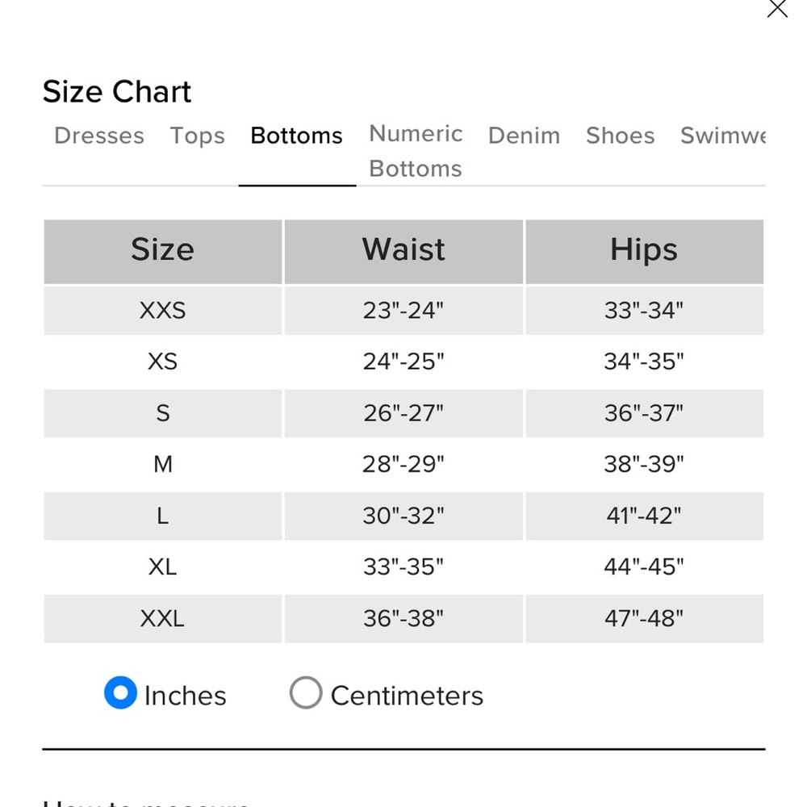Image resolution: width=807 pixels, height=807 pixels.
Task: Click the M waist value 28"-29"
Action: pos(403,464)
